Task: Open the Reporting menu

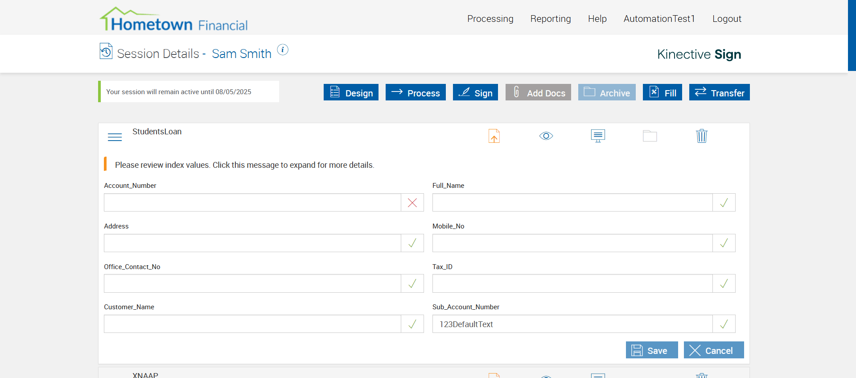Action: (x=550, y=19)
